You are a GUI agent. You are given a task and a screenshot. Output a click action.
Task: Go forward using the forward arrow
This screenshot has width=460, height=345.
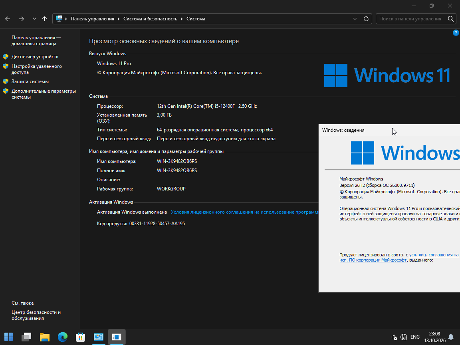click(22, 19)
